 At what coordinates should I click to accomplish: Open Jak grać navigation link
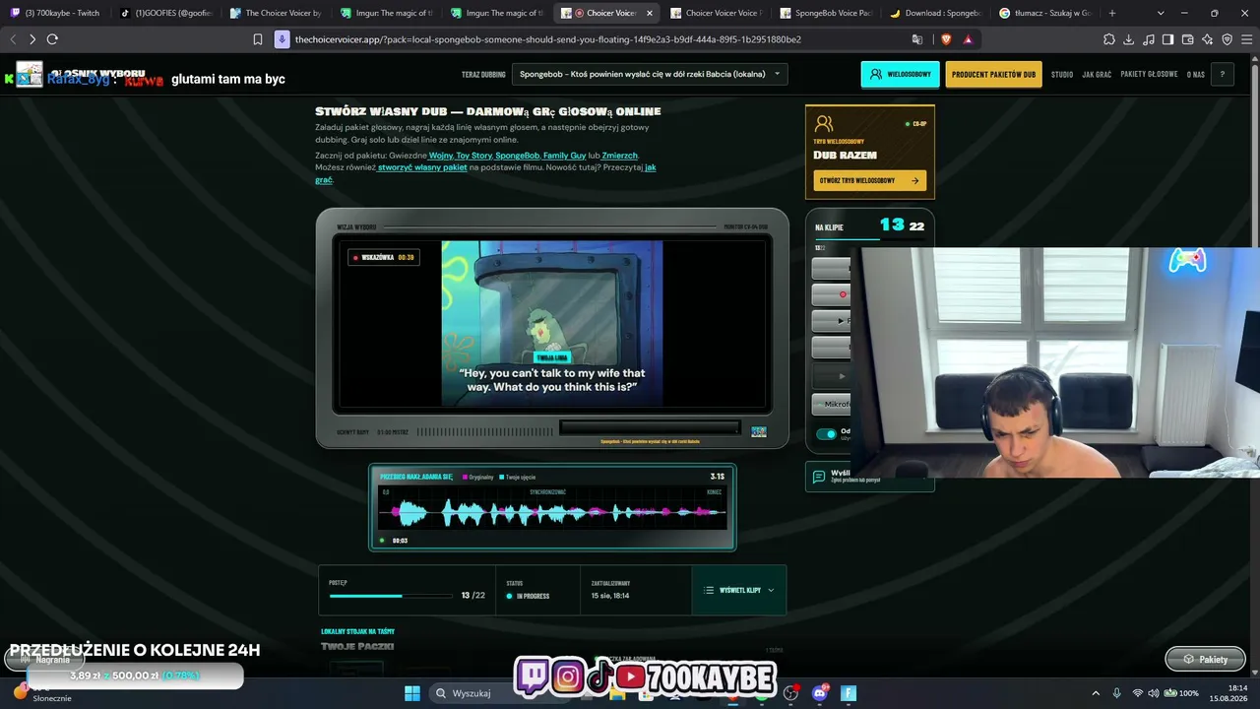pos(1097,75)
